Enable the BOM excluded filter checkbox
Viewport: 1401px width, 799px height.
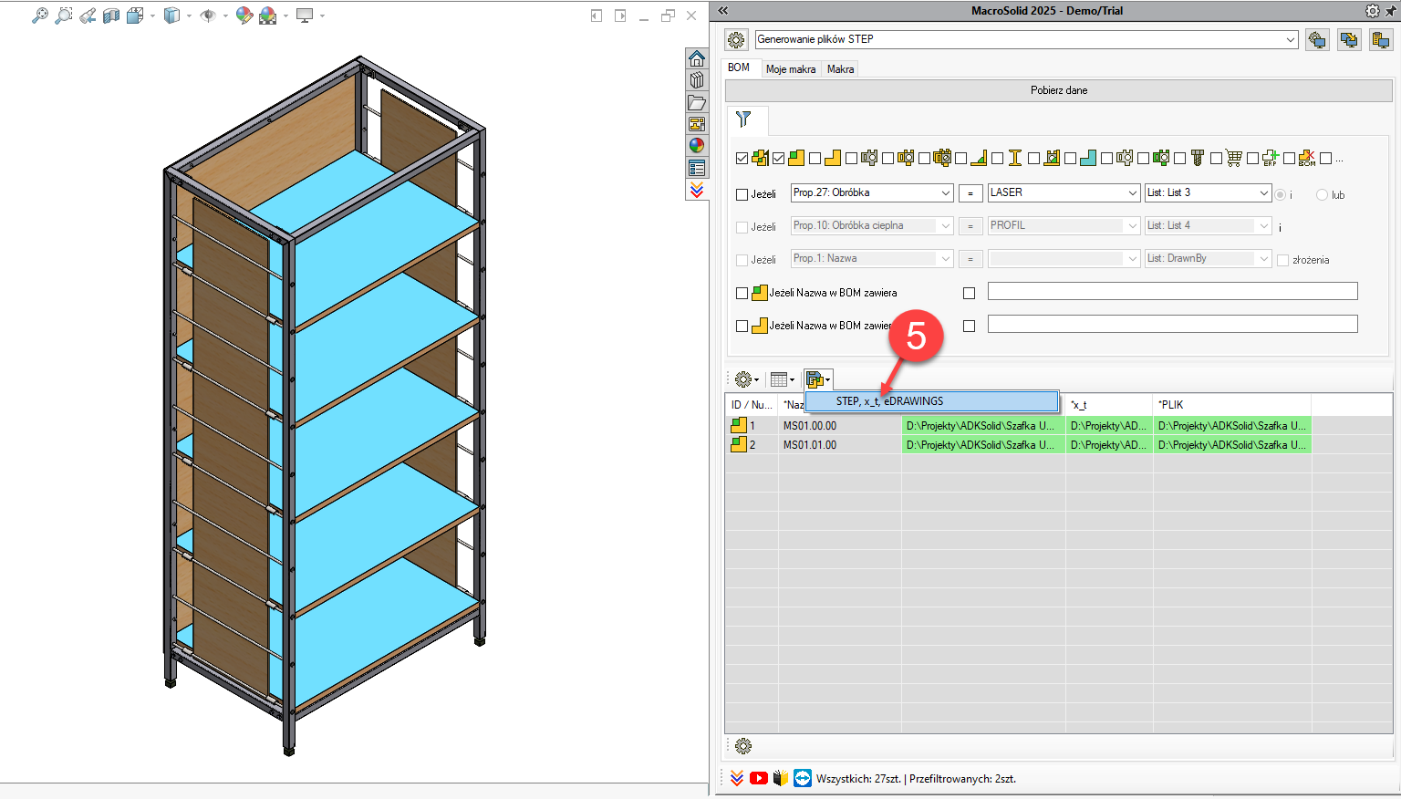tap(1289, 159)
